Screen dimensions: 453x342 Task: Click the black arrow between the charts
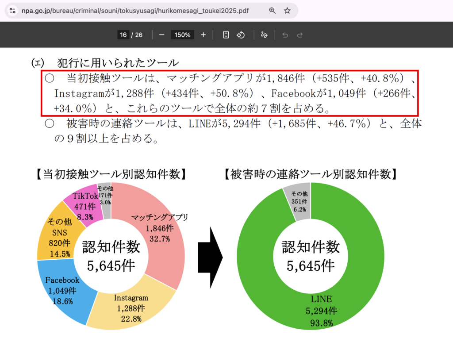point(210,257)
